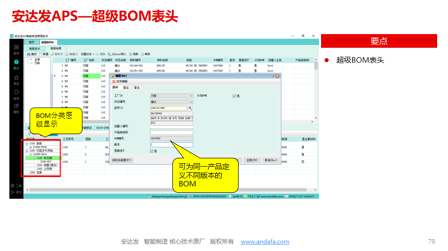
Task: Switch to the 首页 tab
Action: coord(32,42)
